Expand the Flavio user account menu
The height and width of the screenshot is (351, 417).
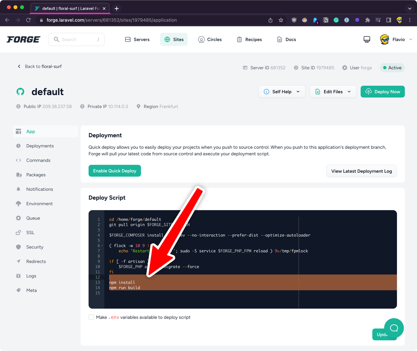(x=397, y=39)
